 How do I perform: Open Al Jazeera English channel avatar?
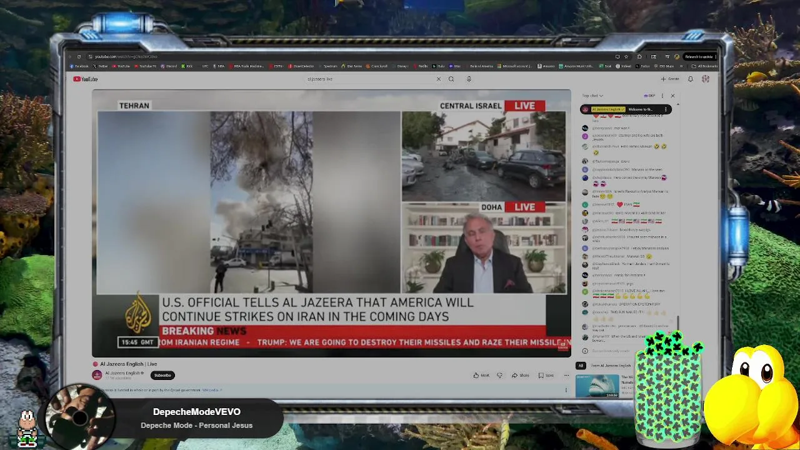coord(97,375)
